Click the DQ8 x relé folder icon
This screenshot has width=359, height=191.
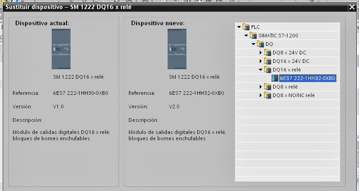tap(267, 87)
